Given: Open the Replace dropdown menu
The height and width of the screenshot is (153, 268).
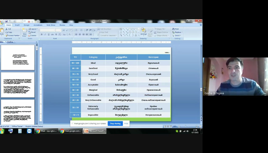Looking at the screenshot, I should 178,32.
